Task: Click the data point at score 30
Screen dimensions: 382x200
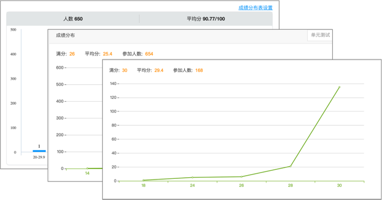Action: pyautogui.click(x=340, y=87)
